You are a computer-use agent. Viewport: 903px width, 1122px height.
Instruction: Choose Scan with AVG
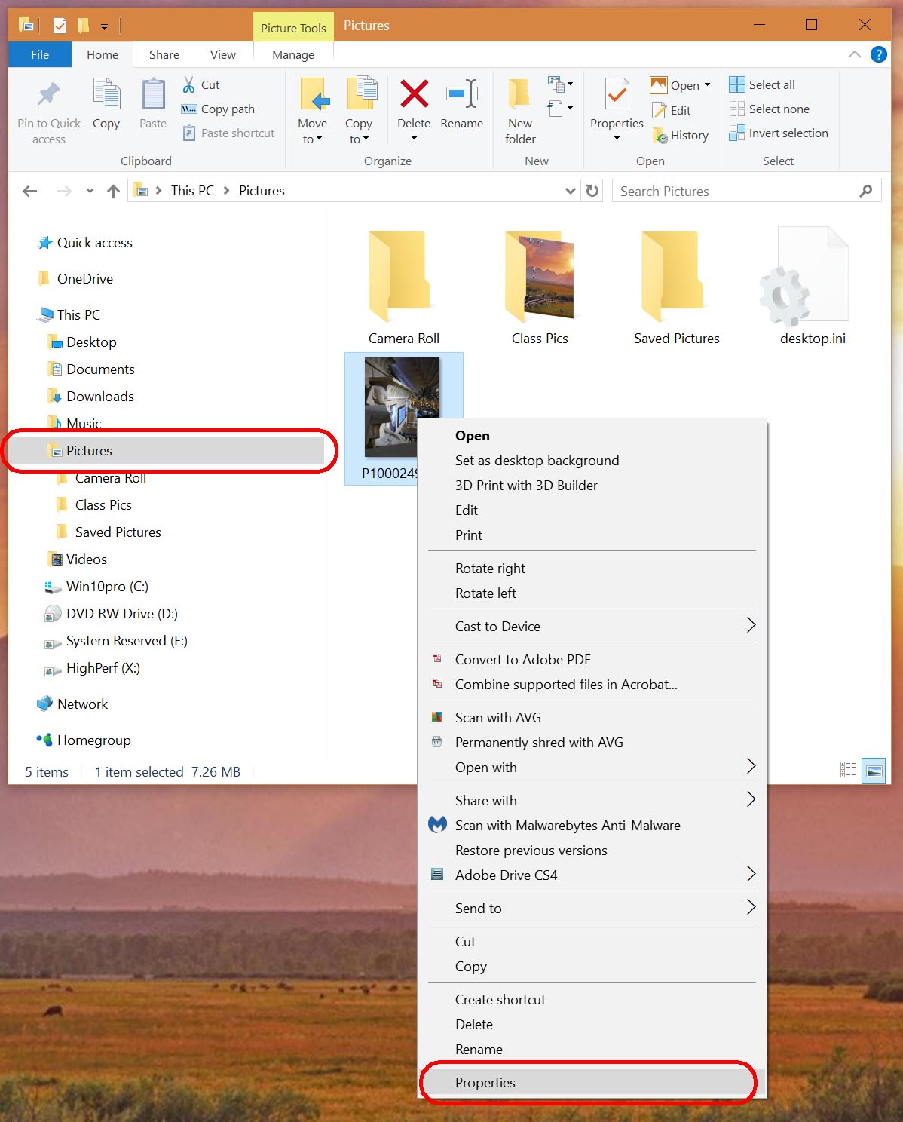(497, 718)
